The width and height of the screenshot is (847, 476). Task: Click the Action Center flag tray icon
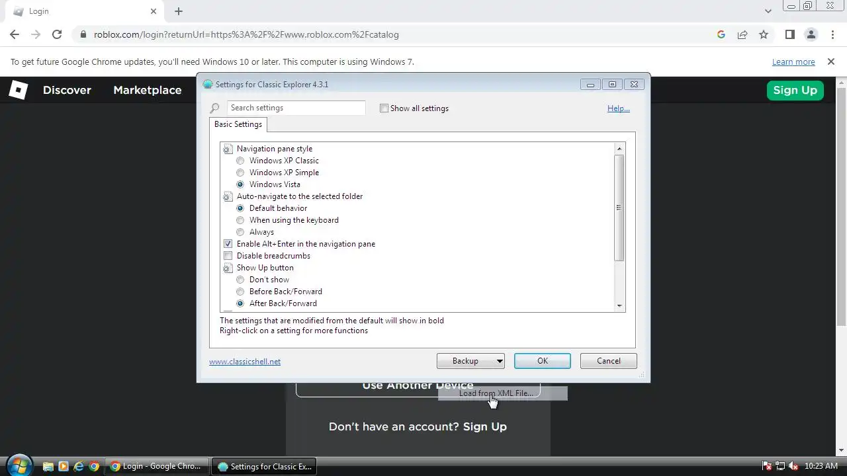coord(767,466)
